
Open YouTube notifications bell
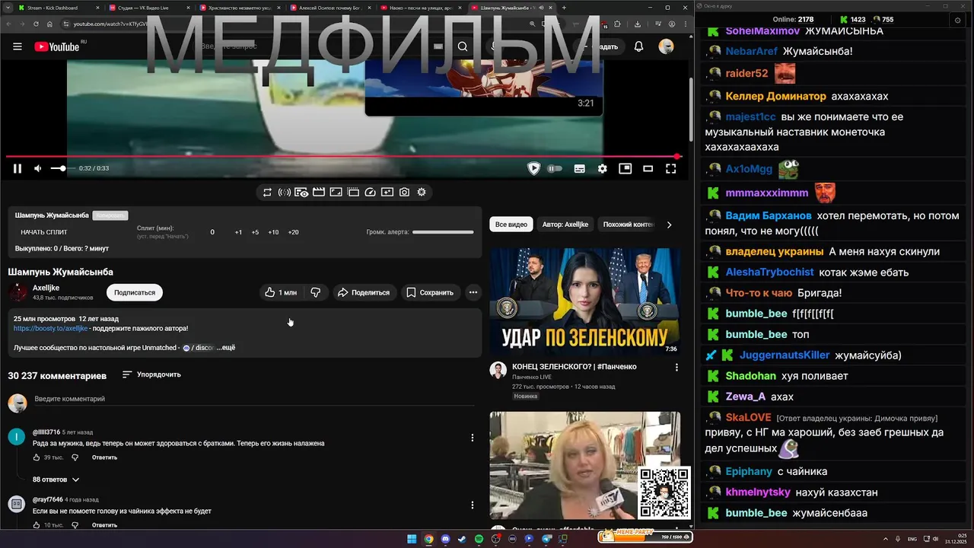click(x=639, y=46)
